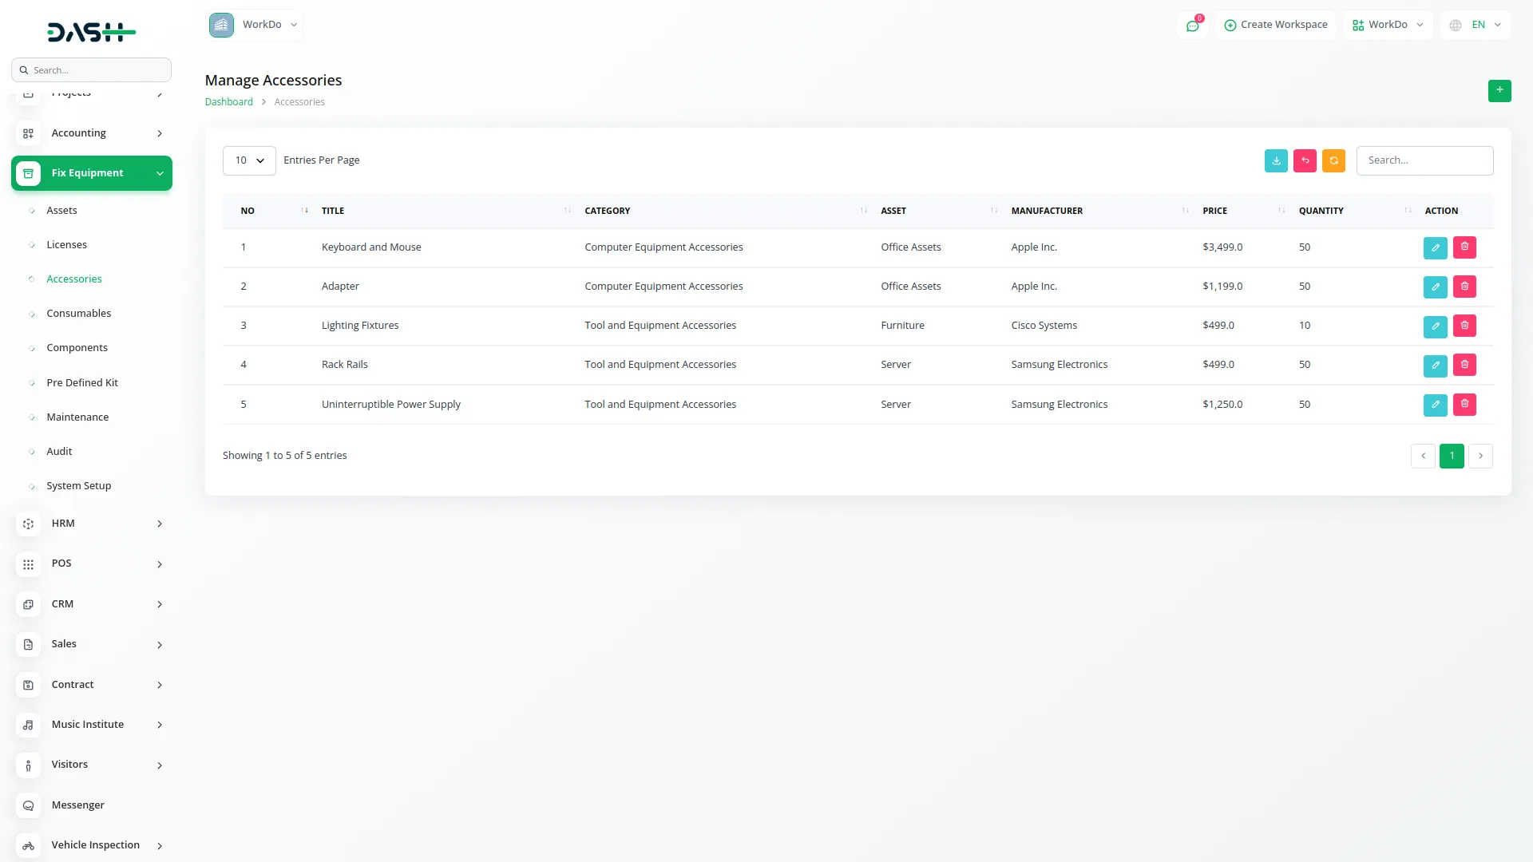Click the table search input field
This screenshot has width=1533, height=862.
(x=1424, y=160)
